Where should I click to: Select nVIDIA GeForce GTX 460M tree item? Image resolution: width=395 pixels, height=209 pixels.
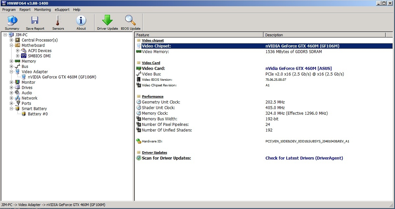click(x=62, y=77)
